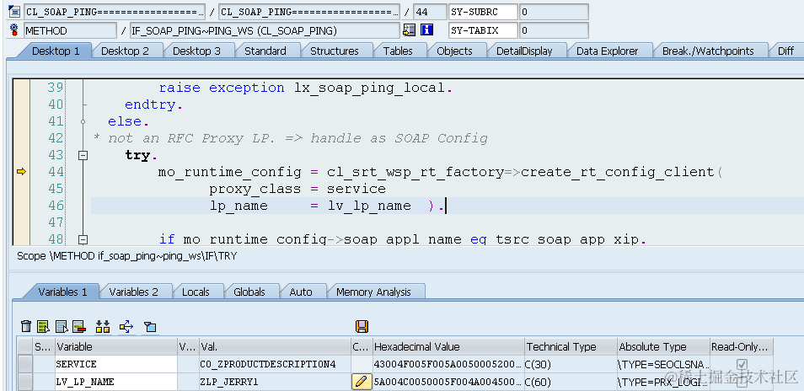Click technical type C(60) cell
804x391 pixels.
click(x=571, y=382)
